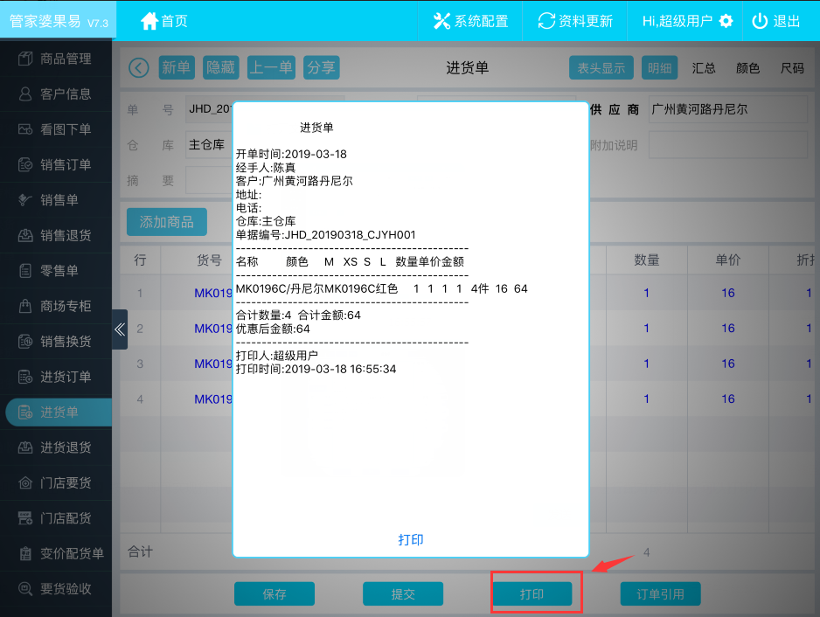Viewport: 820px width, 617px height.
Task: Click the 退出 power icon
Action: [x=760, y=20]
